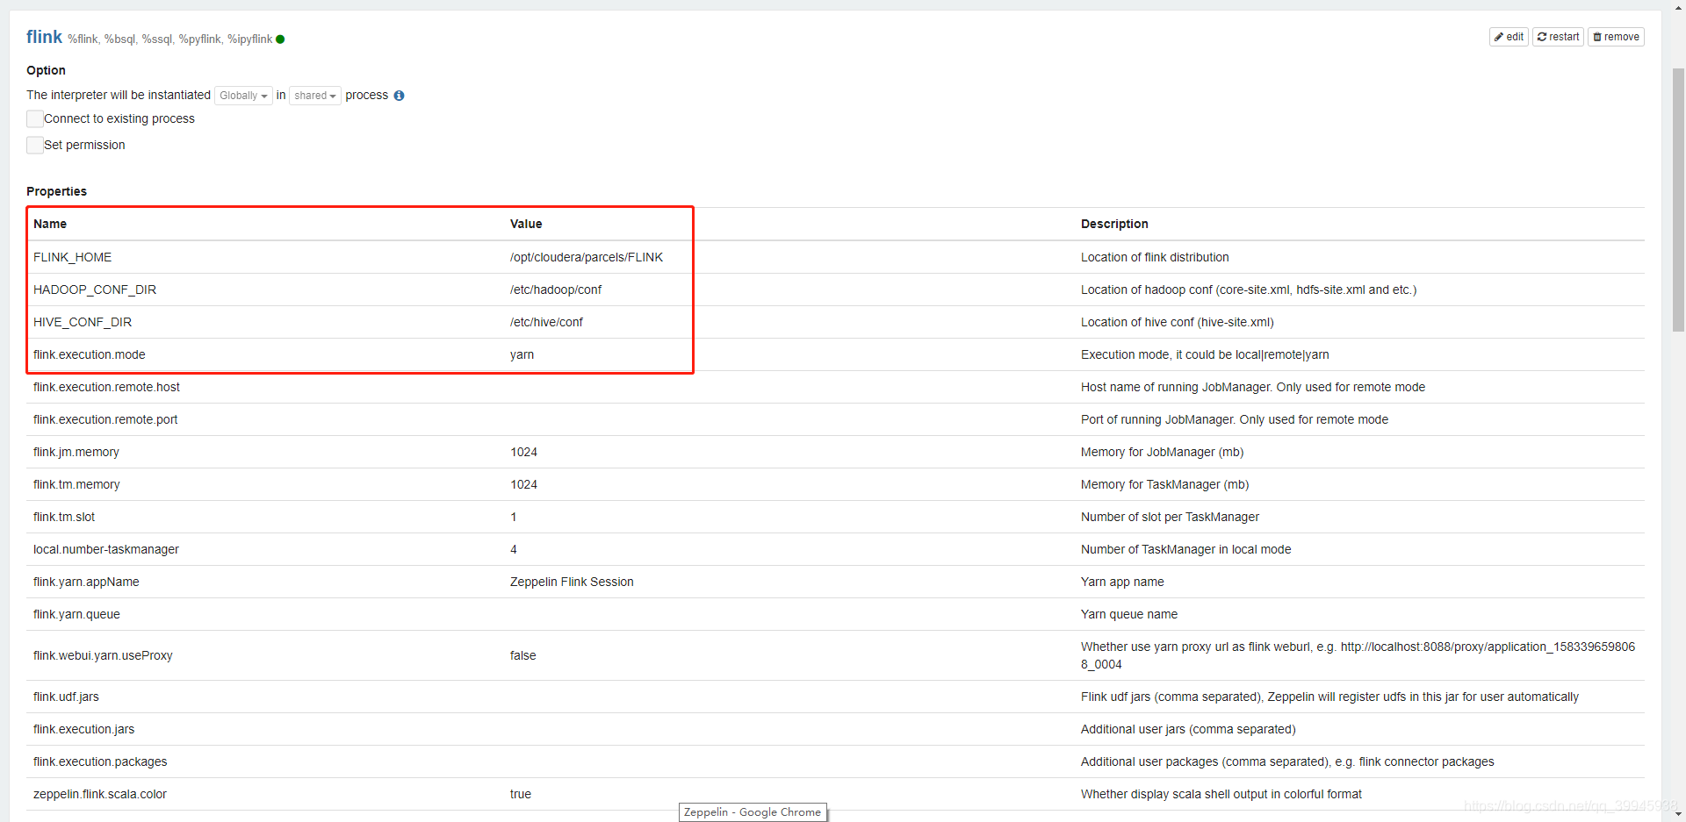This screenshot has height=822, width=1686.
Task: Select the useProxy false value
Action: tap(522, 655)
